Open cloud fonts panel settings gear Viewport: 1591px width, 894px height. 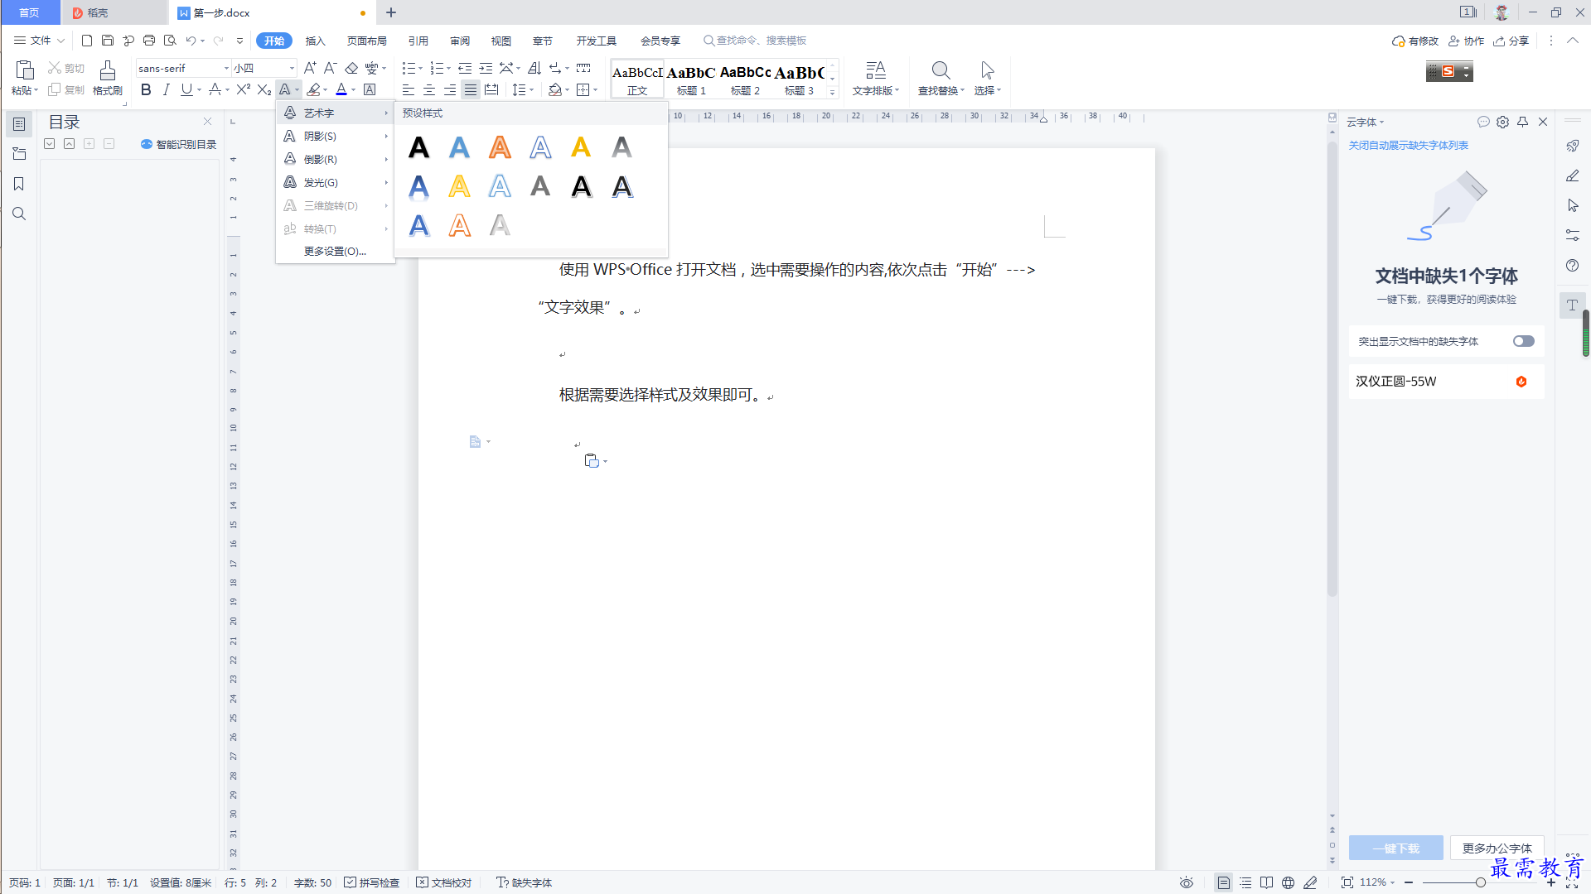click(1502, 122)
